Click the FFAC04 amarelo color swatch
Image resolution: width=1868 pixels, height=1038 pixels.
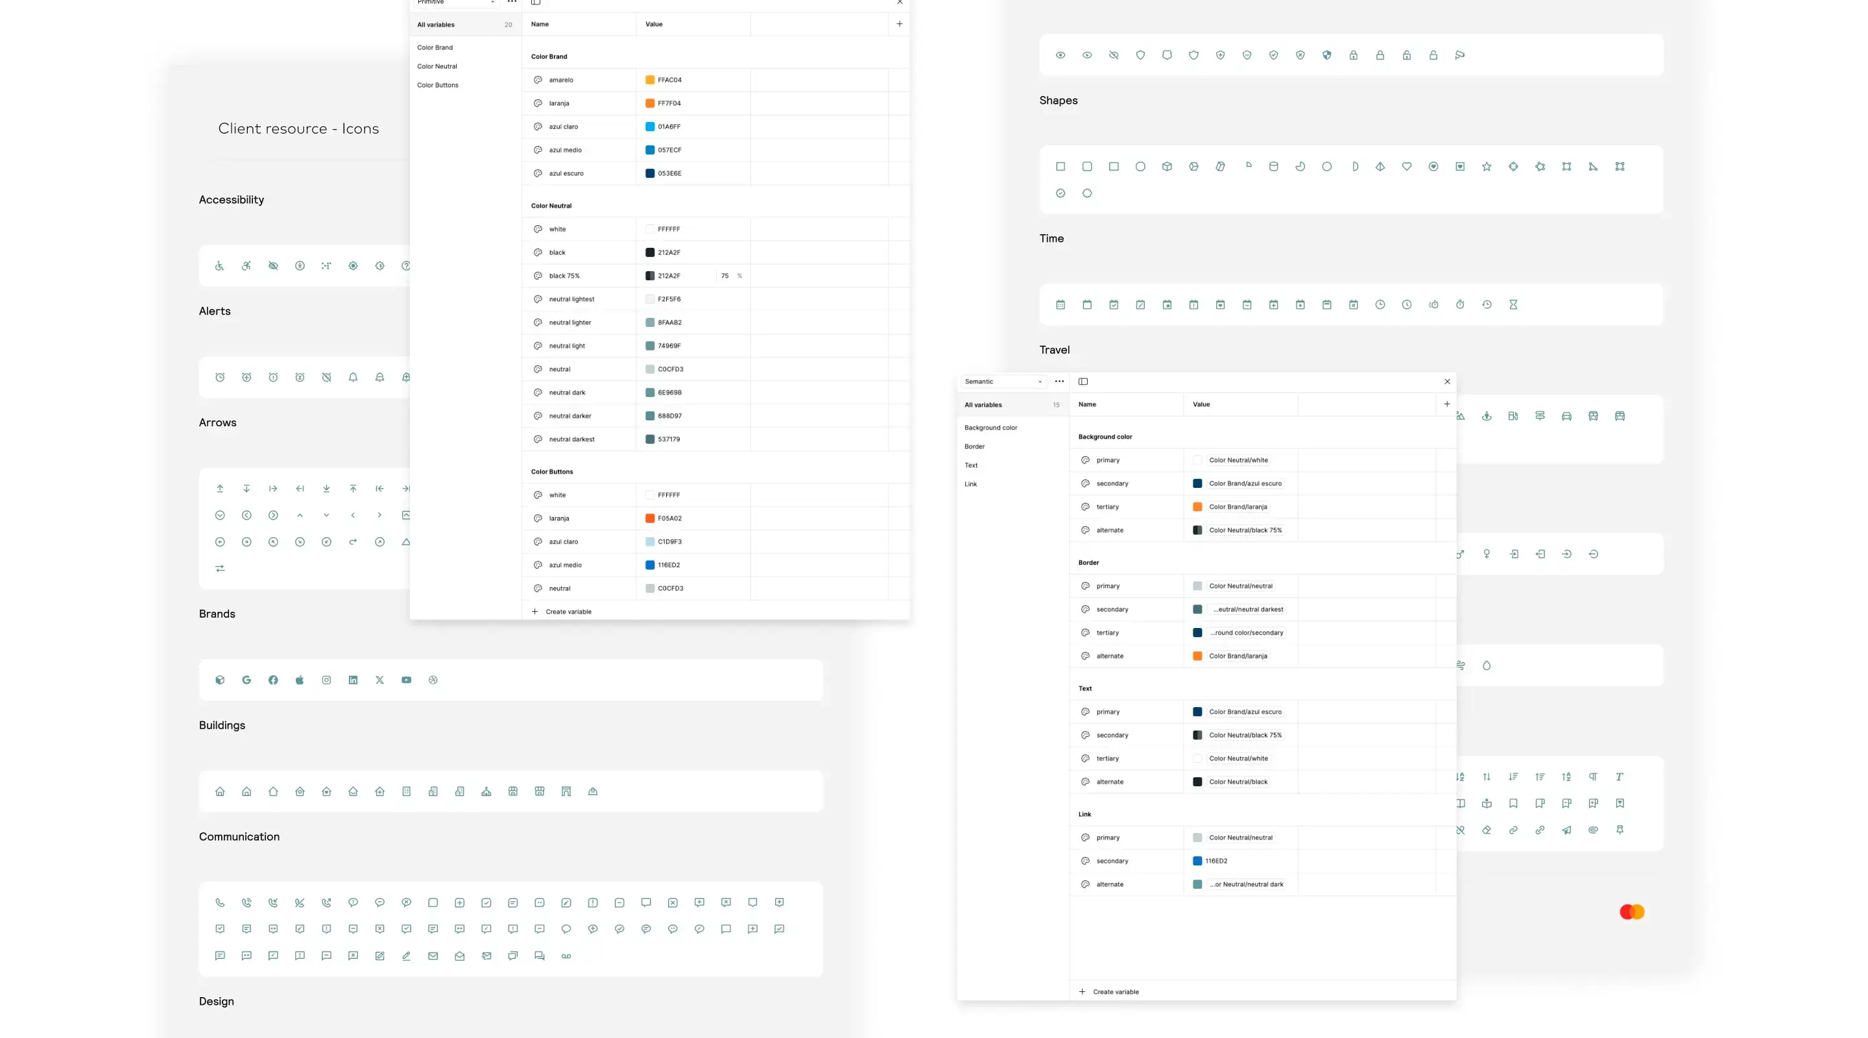click(x=651, y=80)
